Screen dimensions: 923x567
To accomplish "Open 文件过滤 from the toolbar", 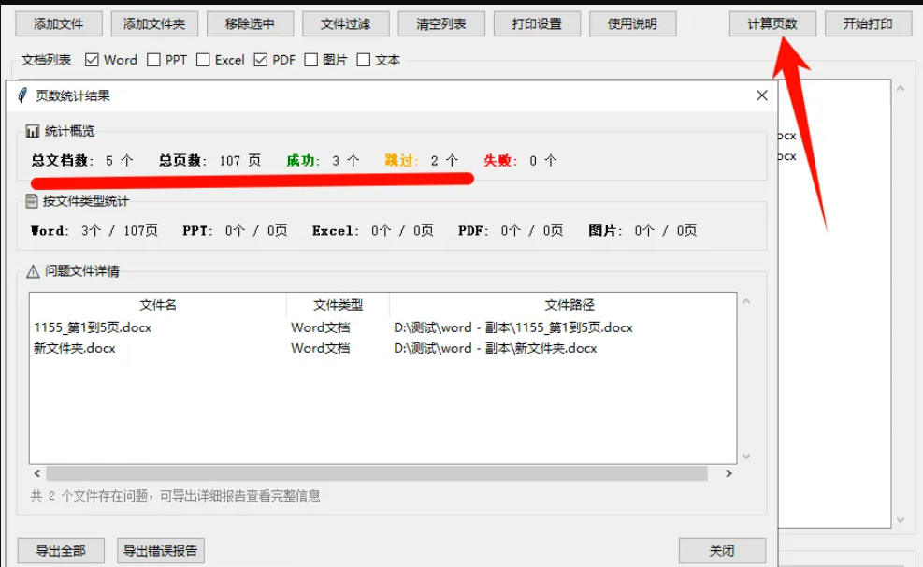I will tap(345, 24).
